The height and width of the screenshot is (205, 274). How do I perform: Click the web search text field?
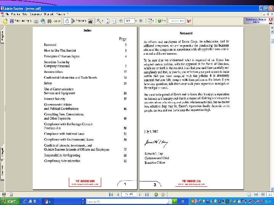pyautogui.click(x=177, y=21)
